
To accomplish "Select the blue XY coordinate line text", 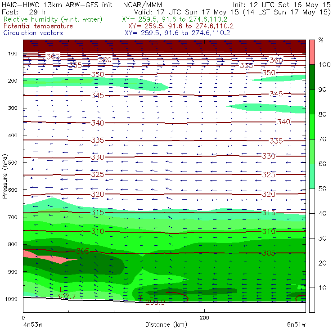I will pos(177,33).
